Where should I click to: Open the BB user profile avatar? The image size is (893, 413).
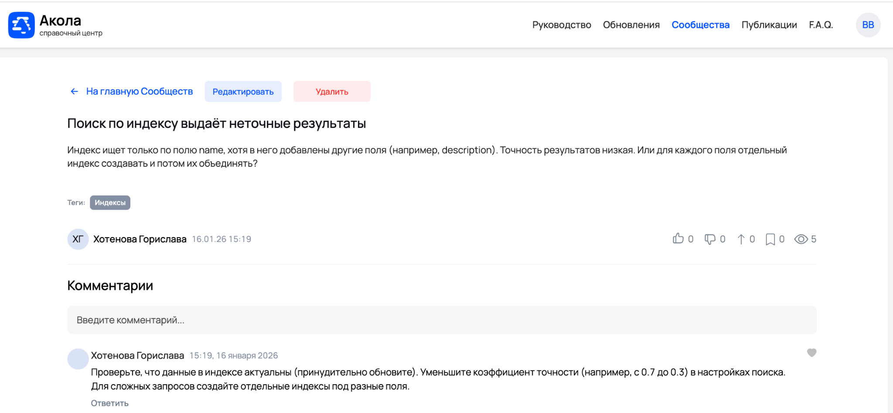tap(868, 25)
